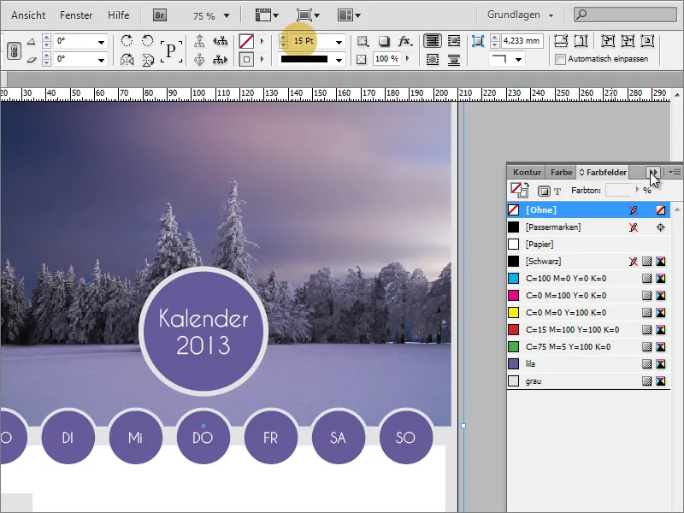This screenshot has width=684, height=513.
Task: Collapse panel with double-arrow button
Action: click(653, 172)
